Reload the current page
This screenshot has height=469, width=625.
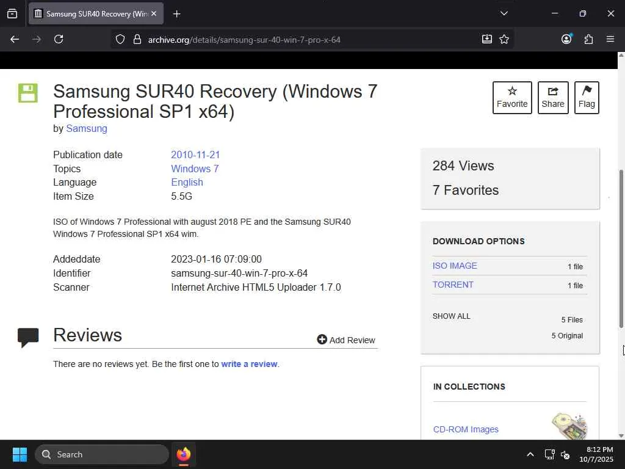(59, 39)
